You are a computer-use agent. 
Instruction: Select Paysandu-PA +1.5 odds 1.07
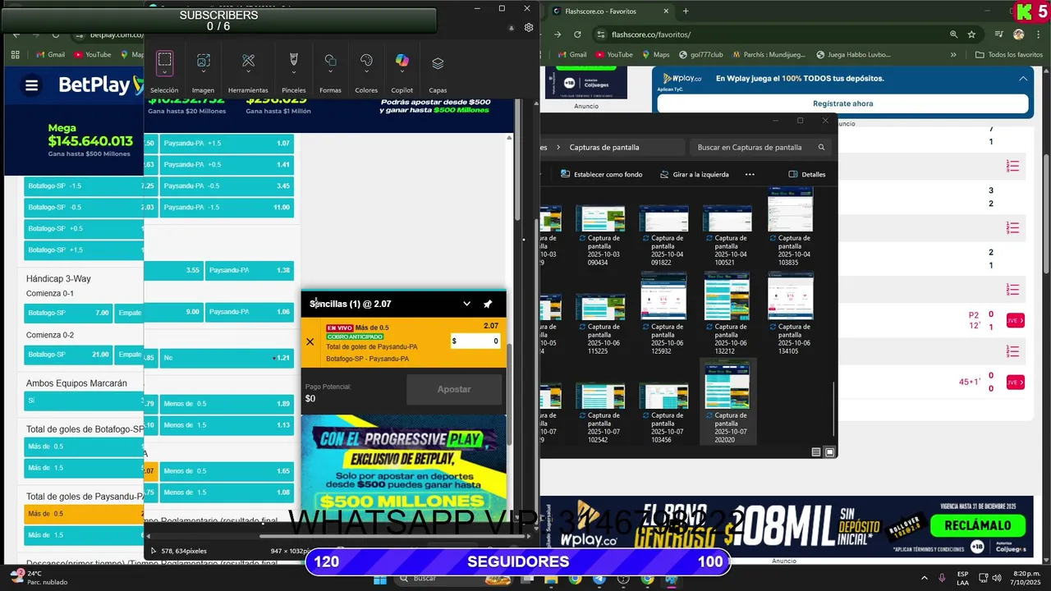(227, 143)
